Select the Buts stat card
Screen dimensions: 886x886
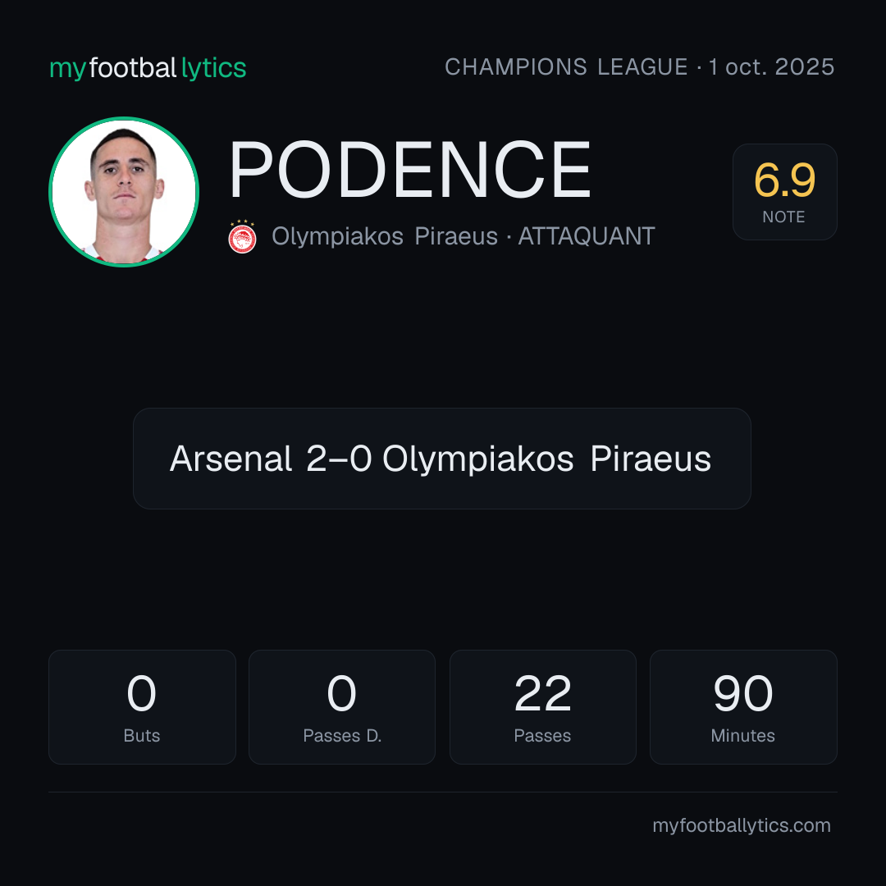[142, 707]
